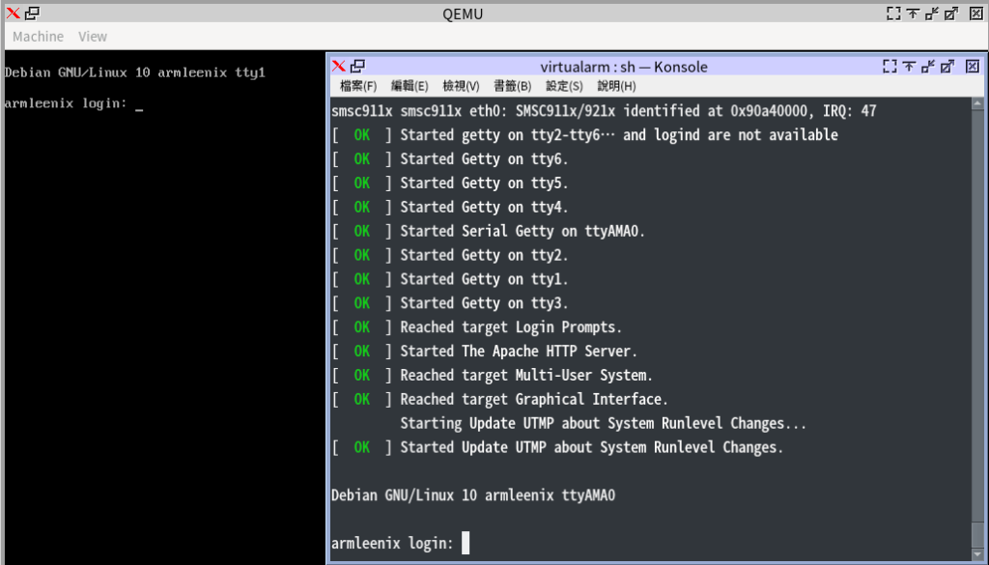This screenshot has height=565, width=989.
Task: Open the QEMU View menu
Action: [x=93, y=37]
